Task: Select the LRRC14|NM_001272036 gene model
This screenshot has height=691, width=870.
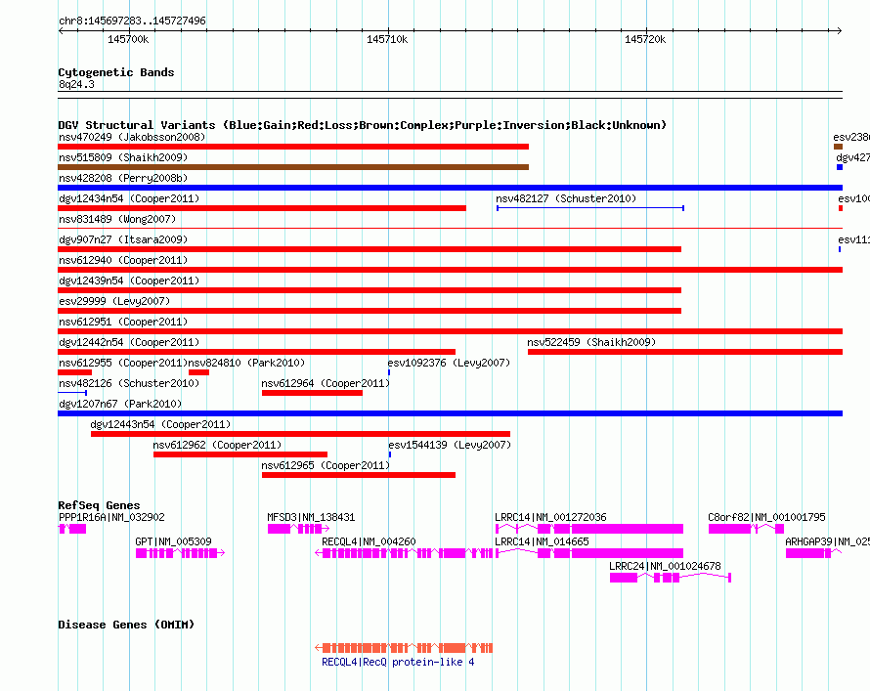Action: 589,529
